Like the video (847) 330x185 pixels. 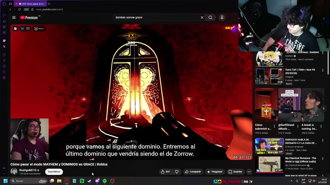[x=166, y=172]
